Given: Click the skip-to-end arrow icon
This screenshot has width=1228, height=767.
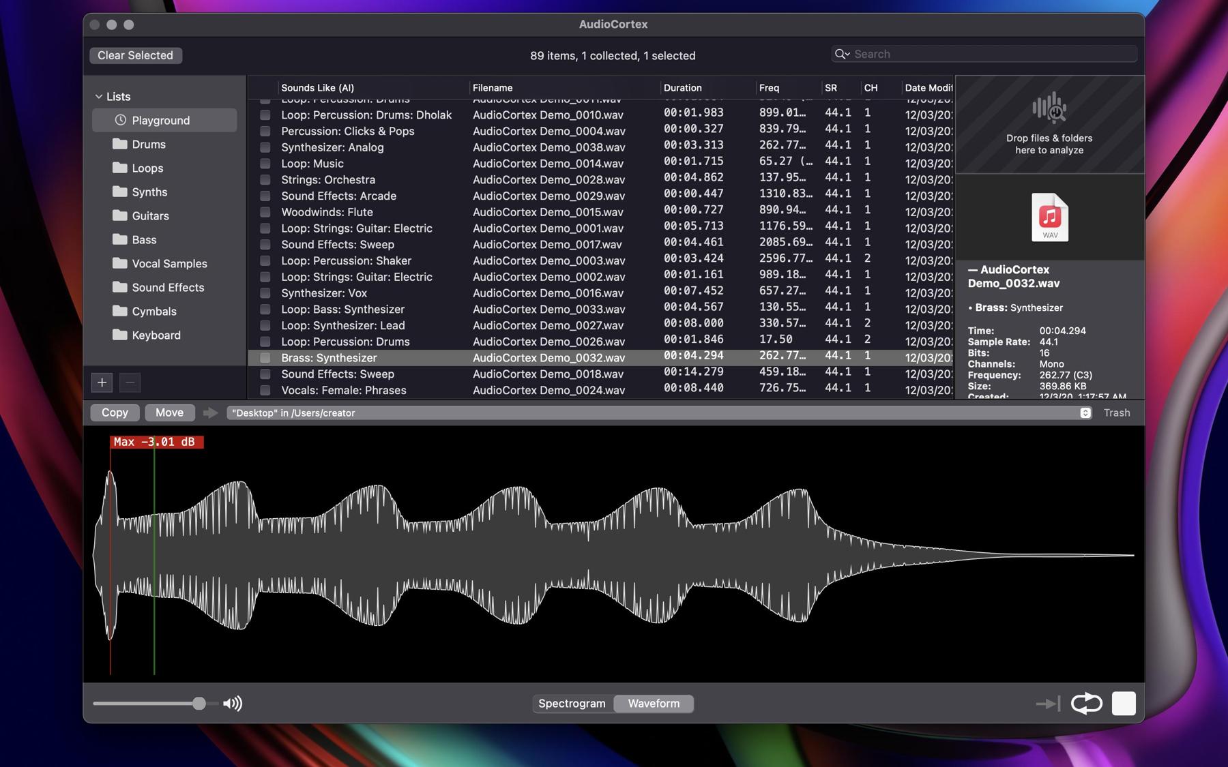Looking at the screenshot, I should point(1047,703).
